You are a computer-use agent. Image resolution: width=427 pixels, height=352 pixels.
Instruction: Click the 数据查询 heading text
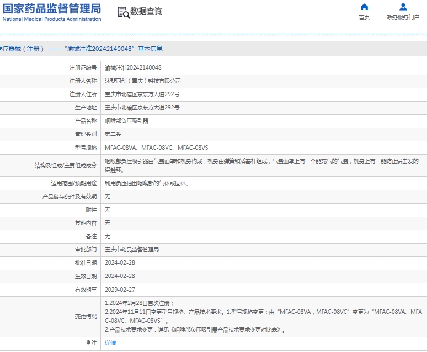pos(146,12)
